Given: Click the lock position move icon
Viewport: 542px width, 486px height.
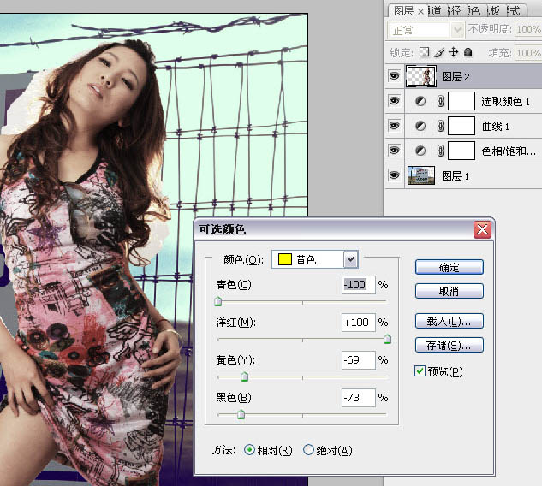Looking at the screenshot, I should [x=453, y=52].
